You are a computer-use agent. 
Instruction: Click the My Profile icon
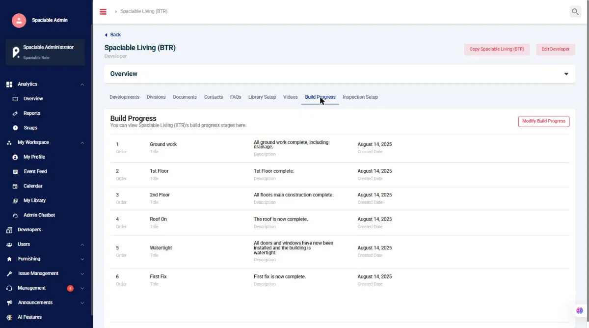point(15,157)
